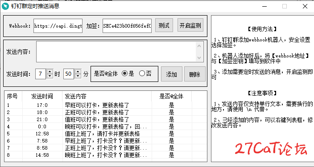This screenshot has height=167, width=314.
Task: Select row 早班可以打卡，更新表格了
Action: point(106,105)
